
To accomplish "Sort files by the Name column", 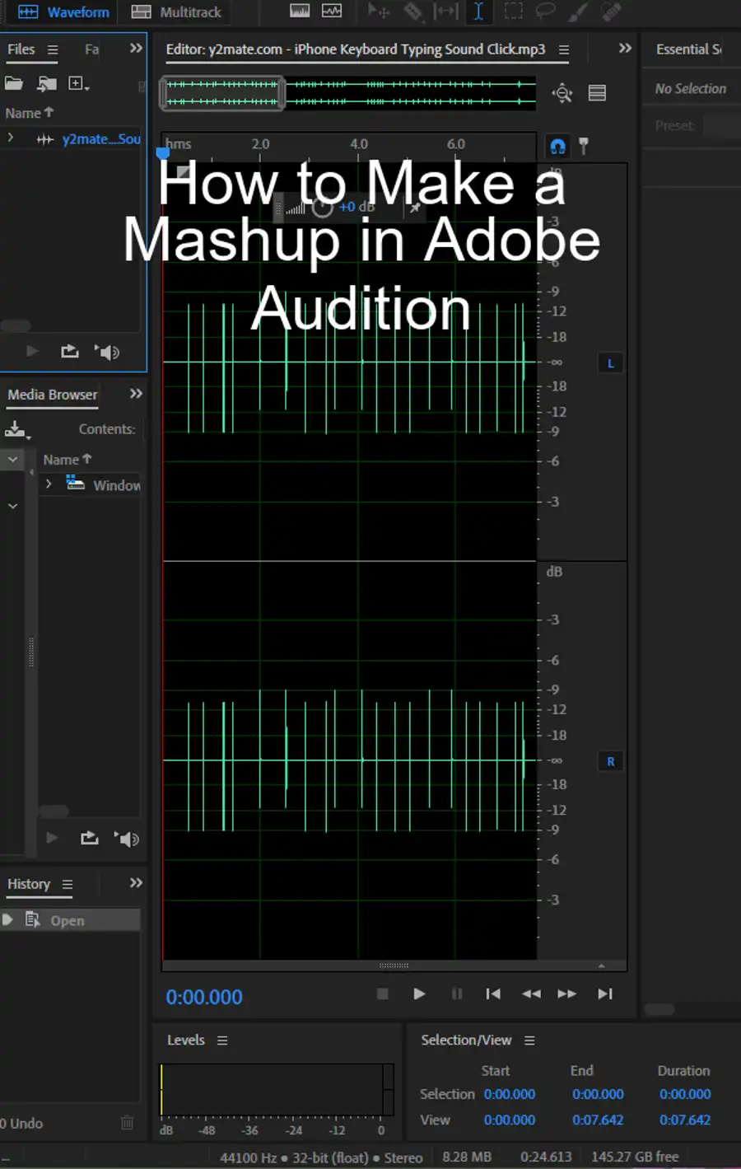I will 29,113.
